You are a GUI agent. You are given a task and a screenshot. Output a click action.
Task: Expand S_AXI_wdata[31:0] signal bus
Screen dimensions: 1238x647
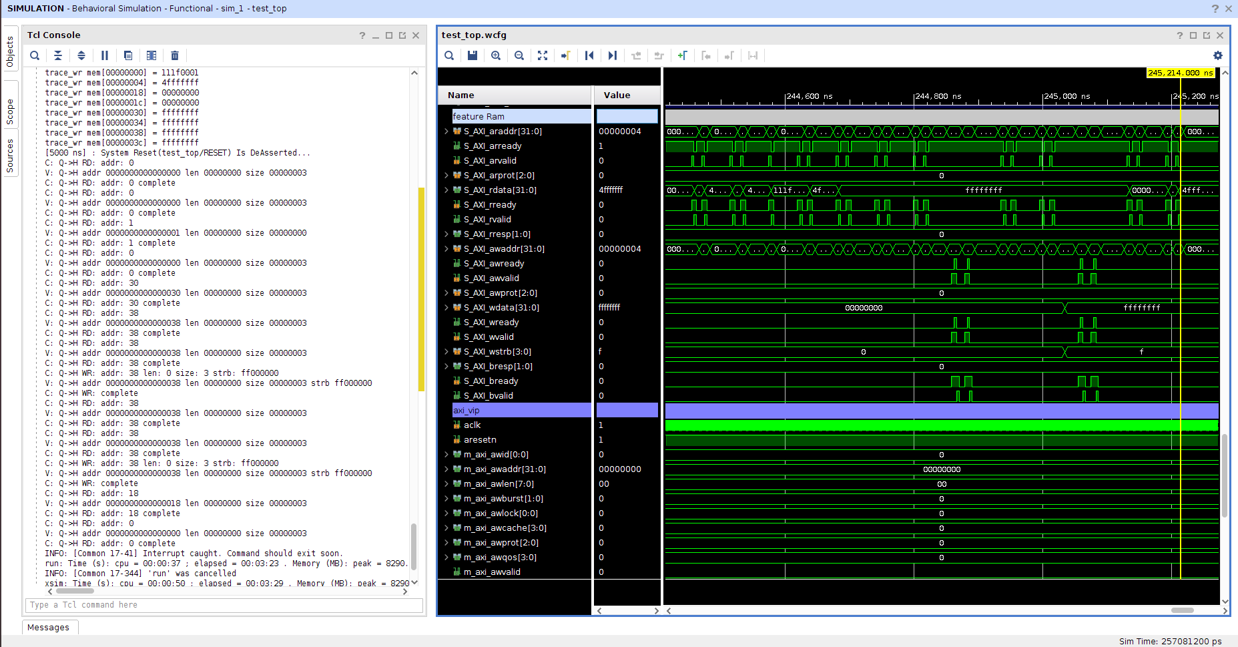[446, 308]
